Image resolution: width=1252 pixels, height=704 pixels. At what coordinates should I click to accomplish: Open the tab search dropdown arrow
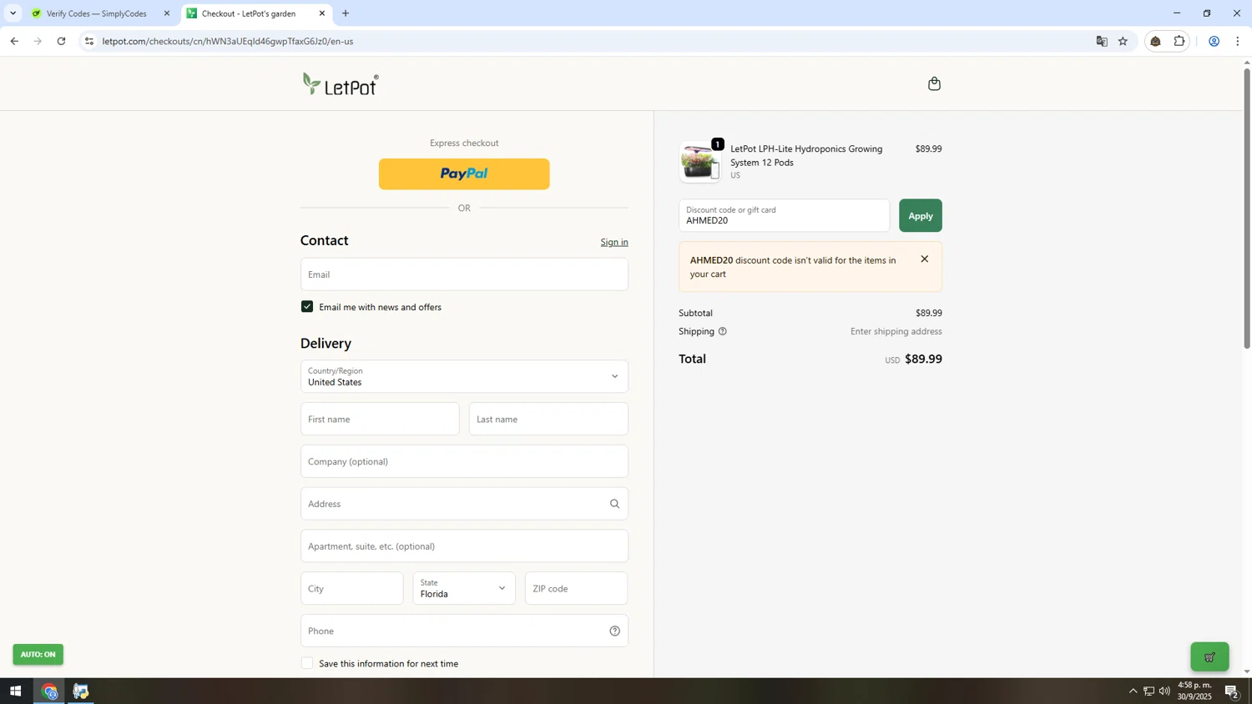(x=13, y=13)
